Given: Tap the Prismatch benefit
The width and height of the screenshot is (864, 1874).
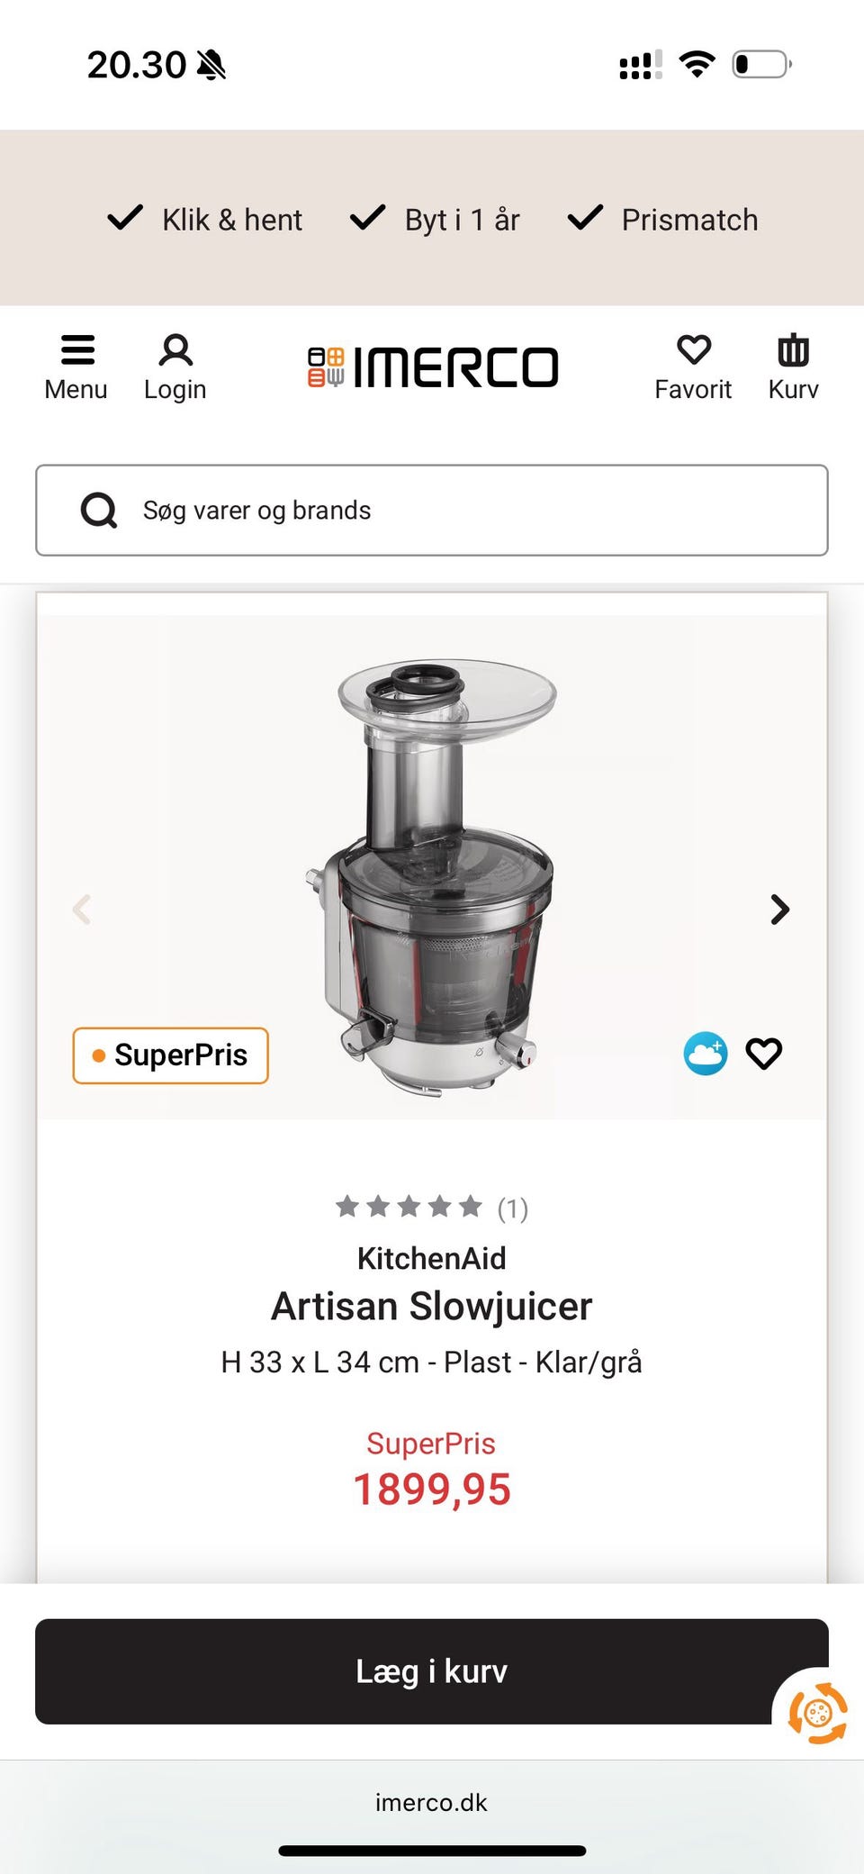Looking at the screenshot, I should [x=663, y=219].
